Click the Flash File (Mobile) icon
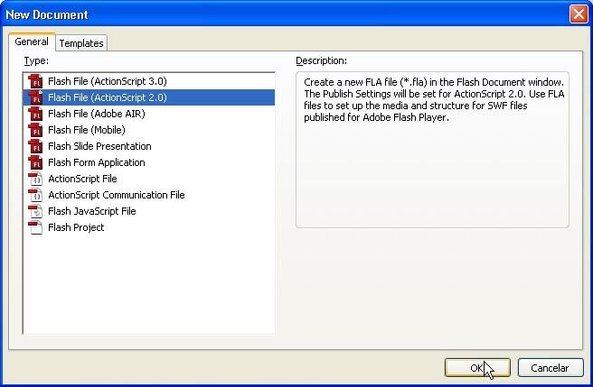The image size is (593, 387). click(35, 130)
